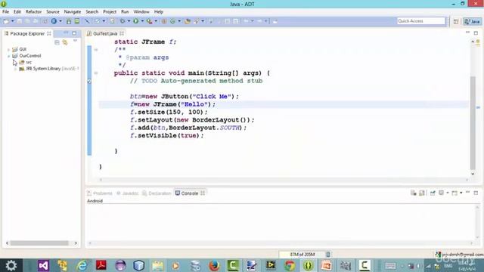Click the green Run button

(136, 21)
